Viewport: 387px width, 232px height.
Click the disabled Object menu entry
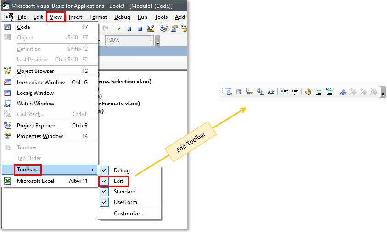[50, 38]
